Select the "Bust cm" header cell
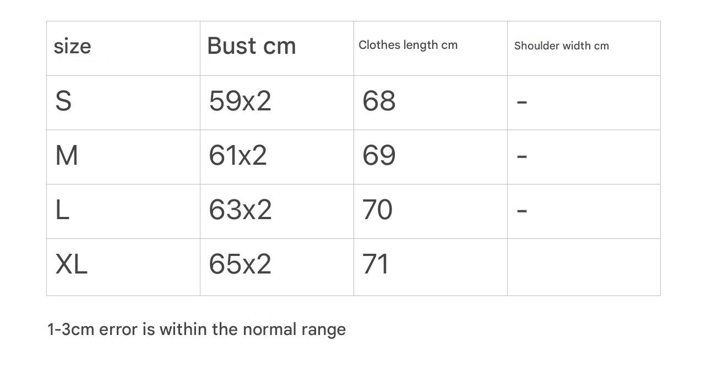 pyautogui.click(x=252, y=46)
